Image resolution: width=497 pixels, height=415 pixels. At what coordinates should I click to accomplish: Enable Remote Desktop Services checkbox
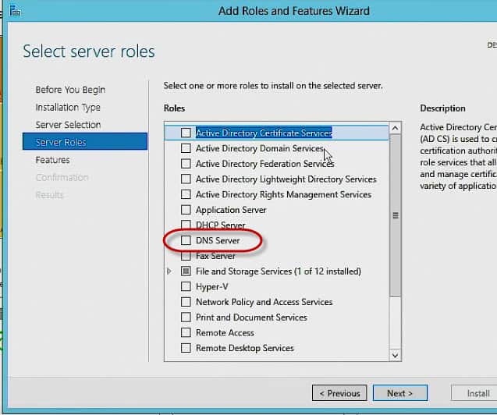[x=186, y=348]
